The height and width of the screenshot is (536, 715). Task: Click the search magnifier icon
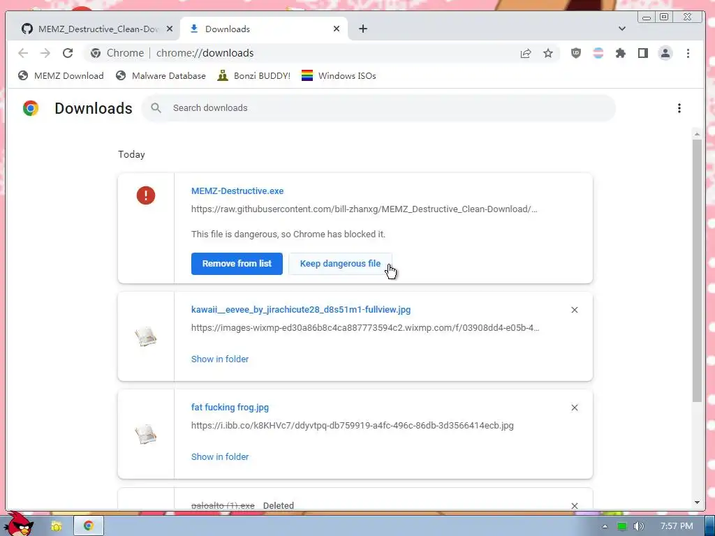click(x=156, y=108)
